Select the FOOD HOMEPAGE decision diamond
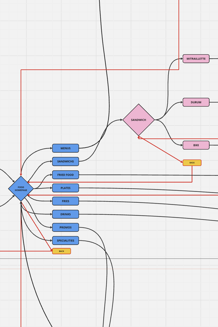Viewport: 218px width, 327px height. pyautogui.click(x=21, y=188)
